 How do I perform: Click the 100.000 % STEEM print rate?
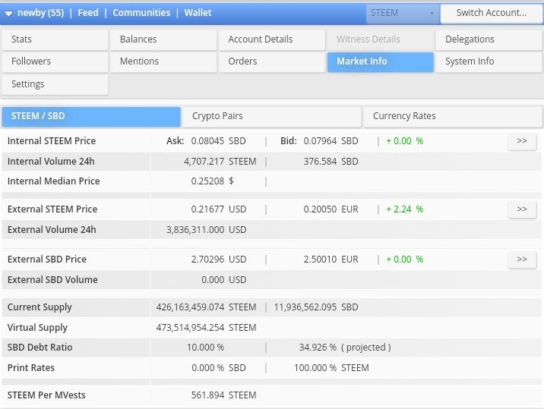click(x=331, y=368)
